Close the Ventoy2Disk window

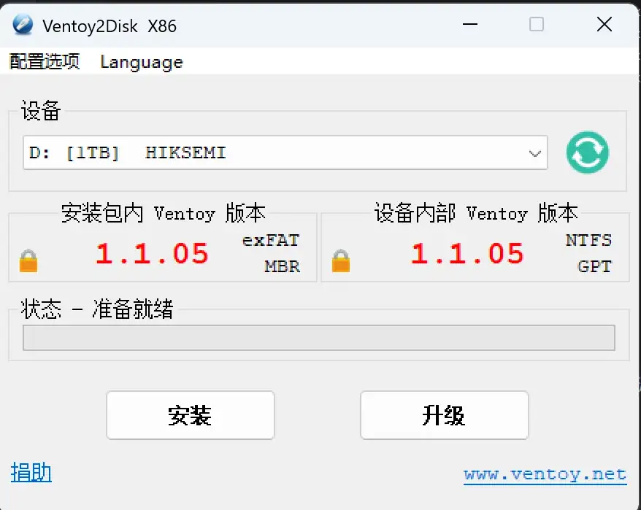[x=604, y=25]
